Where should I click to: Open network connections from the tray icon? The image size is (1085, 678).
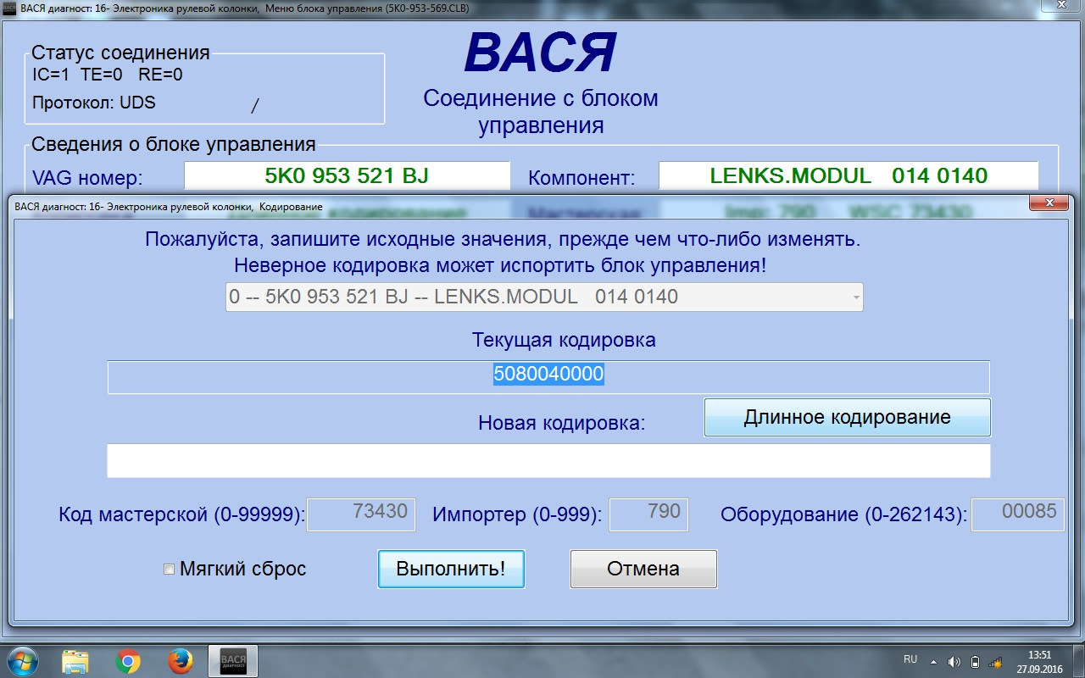coord(995,661)
